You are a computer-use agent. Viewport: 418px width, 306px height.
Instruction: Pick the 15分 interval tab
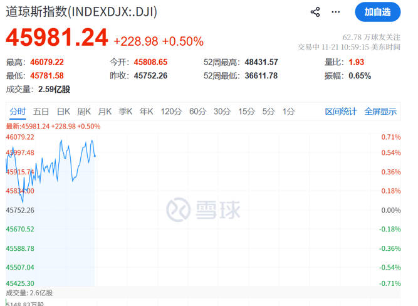(x=246, y=112)
